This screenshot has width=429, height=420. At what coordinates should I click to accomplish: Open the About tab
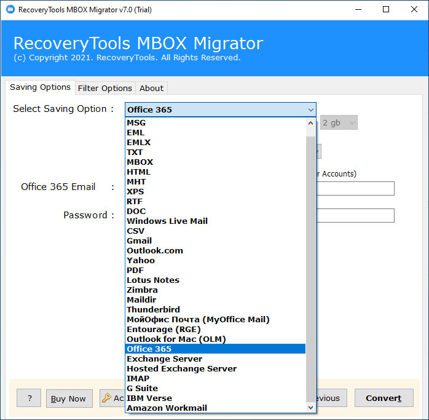coord(151,88)
